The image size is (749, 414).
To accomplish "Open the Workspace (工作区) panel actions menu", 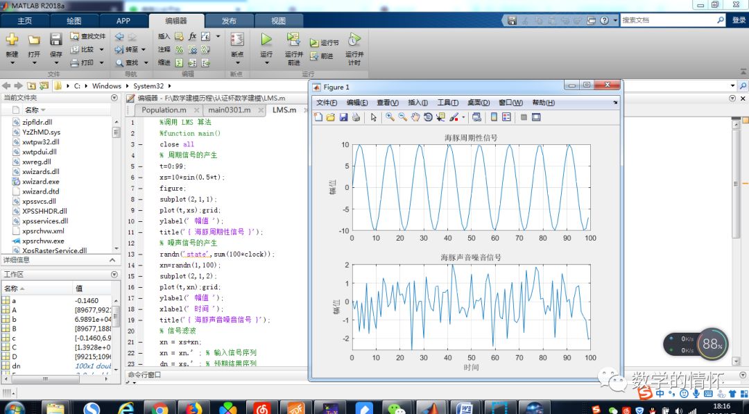I will (x=114, y=274).
